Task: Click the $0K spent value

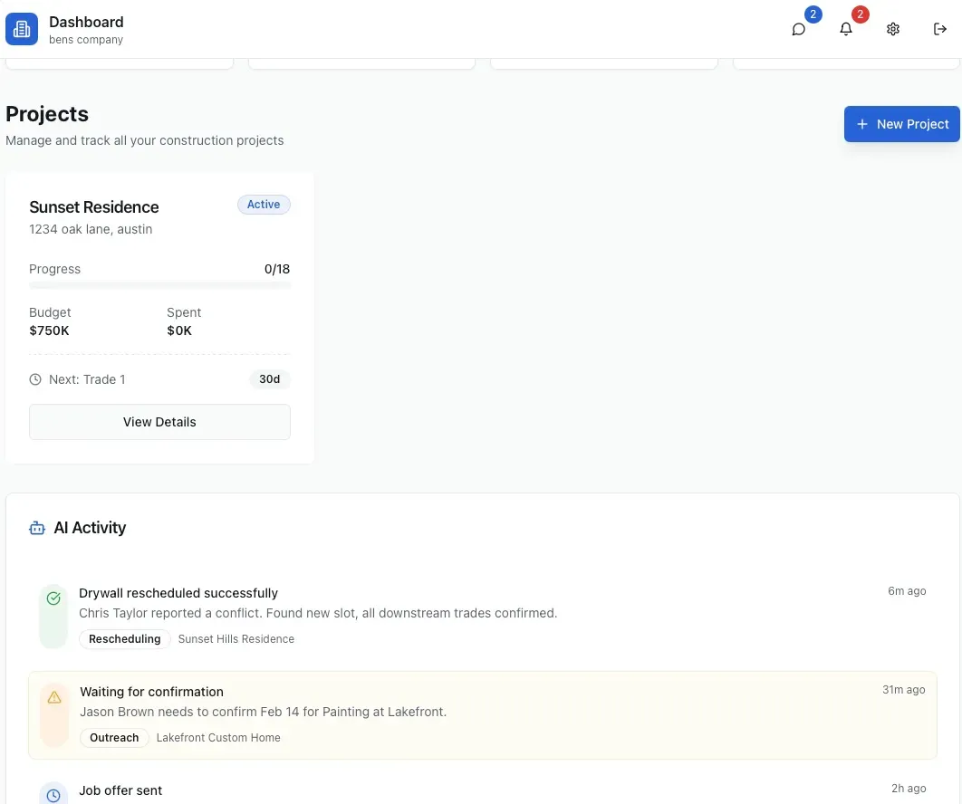Action: point(179,330)
